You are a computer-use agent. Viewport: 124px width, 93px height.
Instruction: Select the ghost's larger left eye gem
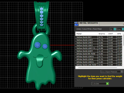37,45
